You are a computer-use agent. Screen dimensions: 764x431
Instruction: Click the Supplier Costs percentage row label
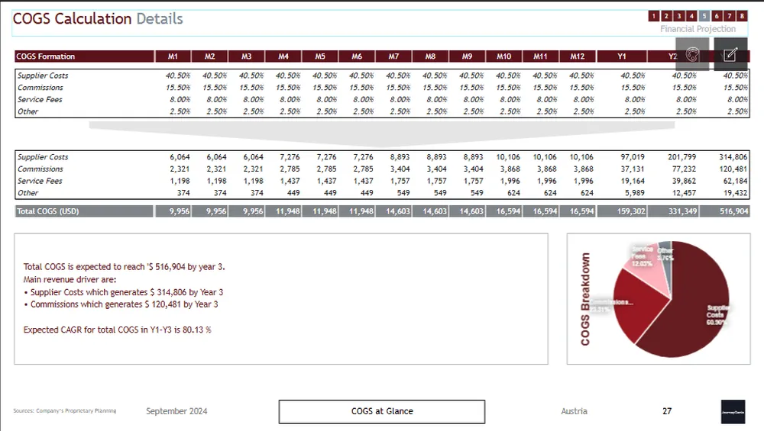[43, 76]
